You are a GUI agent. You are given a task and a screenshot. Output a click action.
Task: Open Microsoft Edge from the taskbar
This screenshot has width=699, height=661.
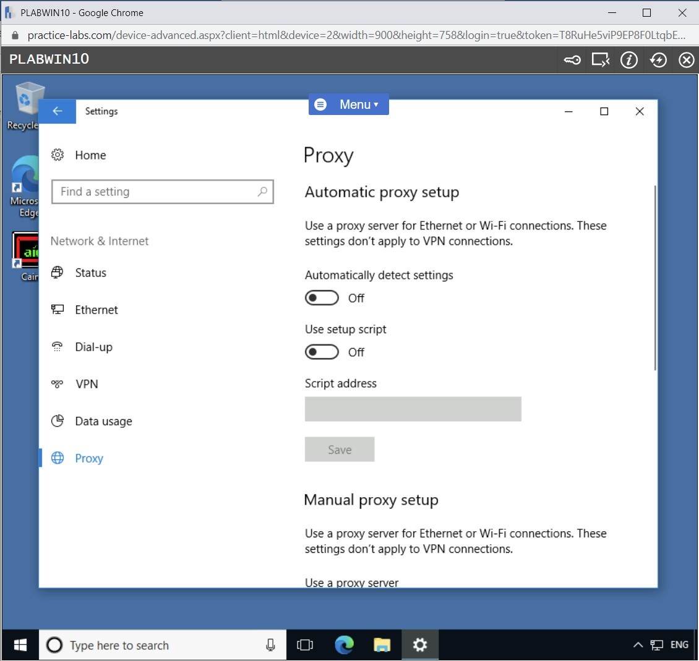click(344, 645)
